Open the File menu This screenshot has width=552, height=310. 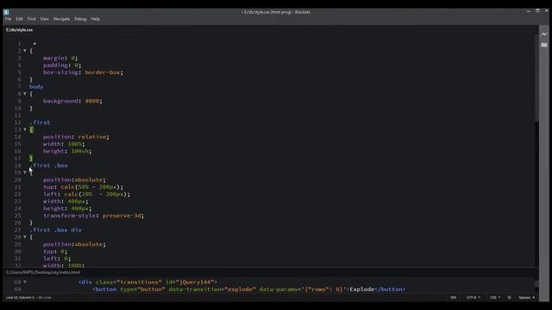8,19
